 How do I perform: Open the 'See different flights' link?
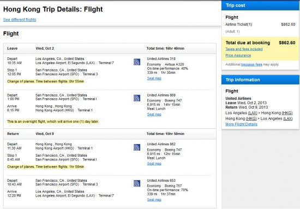coord(20,20)
